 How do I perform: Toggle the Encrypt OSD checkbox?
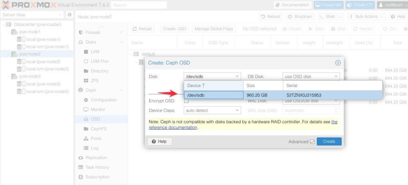[186, 101]
